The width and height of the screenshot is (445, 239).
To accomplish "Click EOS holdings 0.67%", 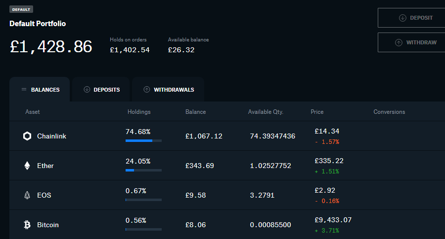I will pos(135,191).
